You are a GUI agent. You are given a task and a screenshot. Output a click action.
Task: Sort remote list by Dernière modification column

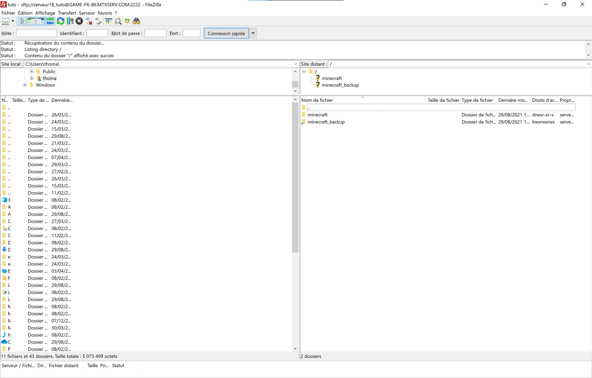pyautogui.click(x=513, y=100)
